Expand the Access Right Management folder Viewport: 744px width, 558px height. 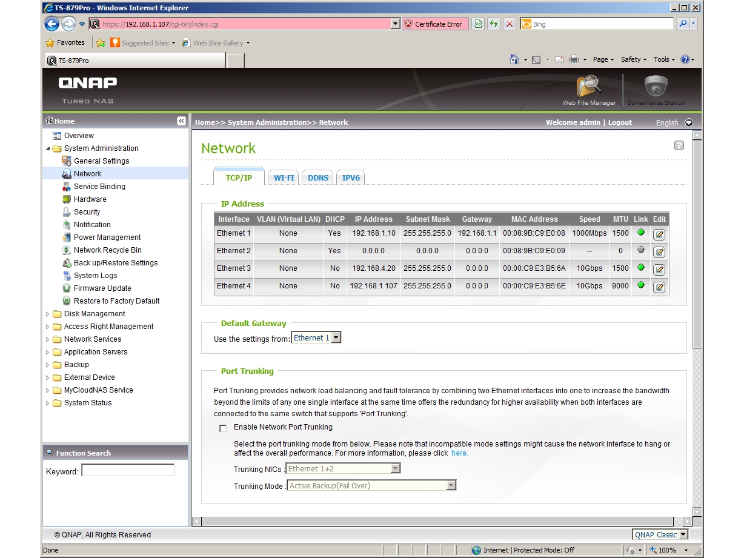pos(48,327)
